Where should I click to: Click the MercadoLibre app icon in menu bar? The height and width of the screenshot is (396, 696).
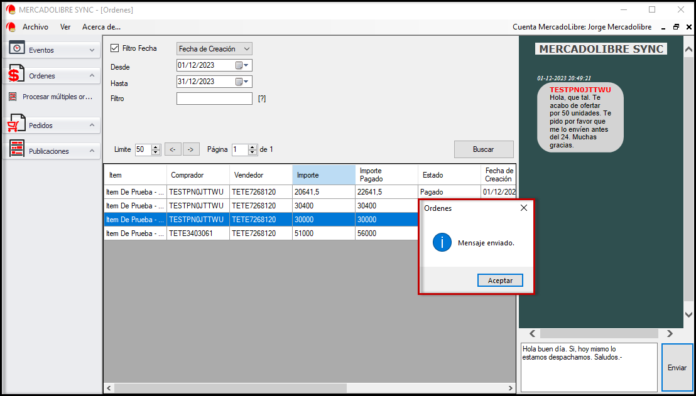coord(11,26)
